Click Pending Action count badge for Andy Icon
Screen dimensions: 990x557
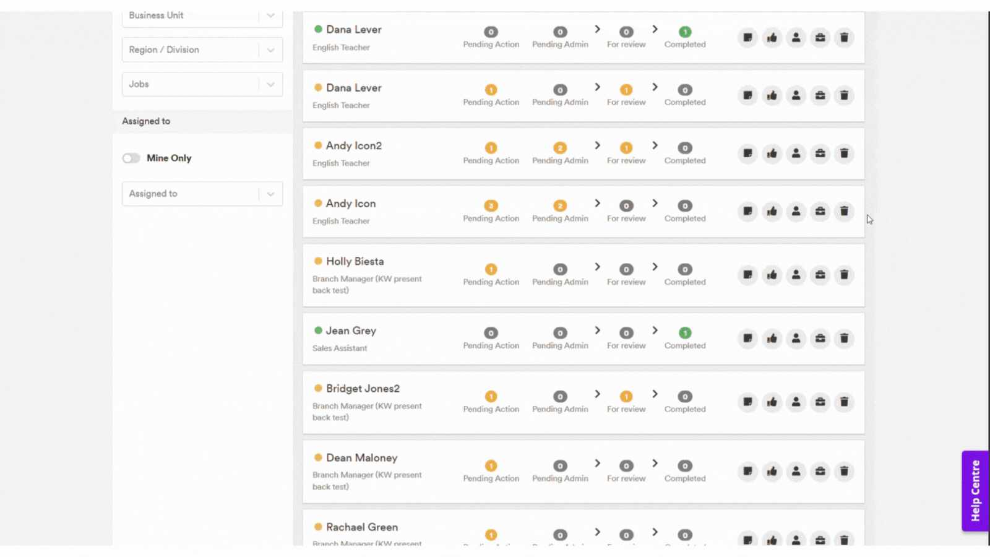pyautogui.click(x=491, y=206)
